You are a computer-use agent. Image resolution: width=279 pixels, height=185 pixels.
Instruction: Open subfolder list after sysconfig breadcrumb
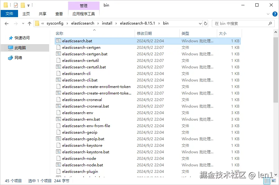tap(67, 23)
